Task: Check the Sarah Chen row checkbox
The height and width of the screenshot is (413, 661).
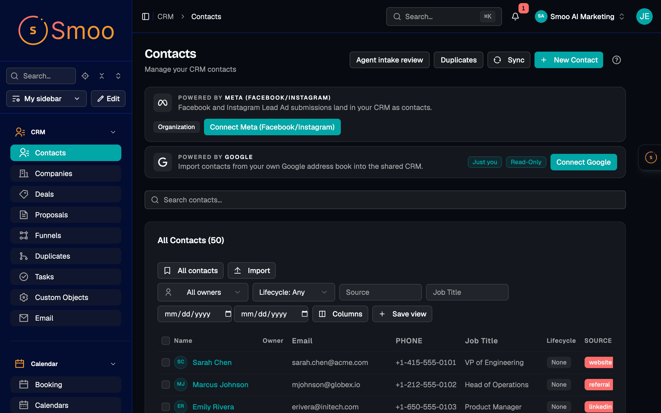Action: click(166, 362)
